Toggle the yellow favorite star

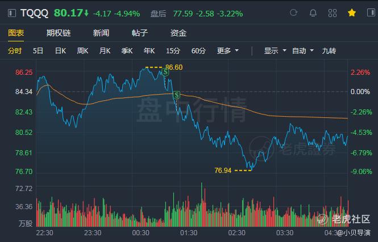(x=352, y=12)
